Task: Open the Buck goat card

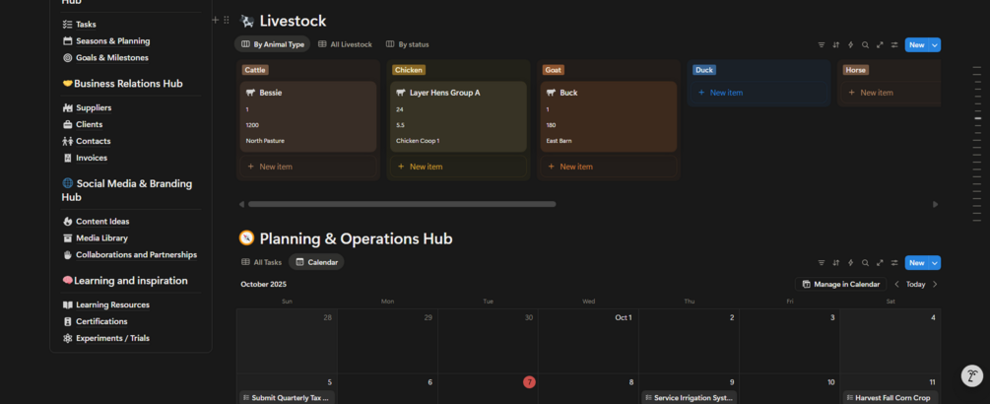Action: [x=609, y=117]
